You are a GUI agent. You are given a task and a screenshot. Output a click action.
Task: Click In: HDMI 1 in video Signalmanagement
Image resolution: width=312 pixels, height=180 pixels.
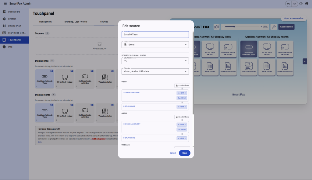tap(182, 93)
